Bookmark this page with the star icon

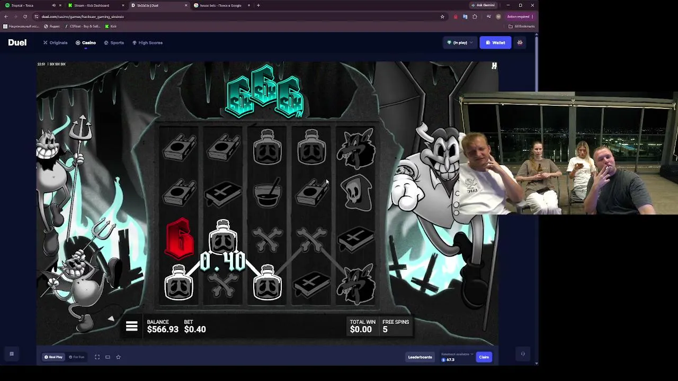442,16
